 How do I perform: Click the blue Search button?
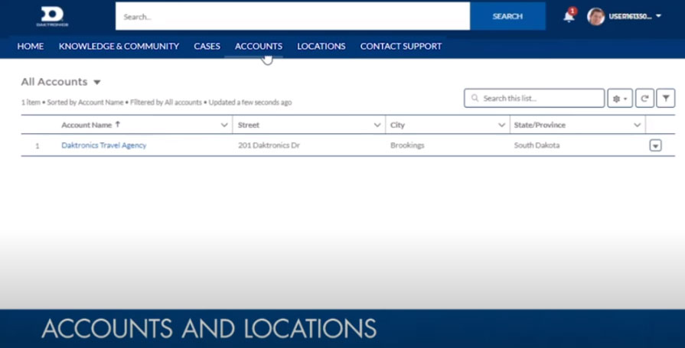click(x=507, y=16)
